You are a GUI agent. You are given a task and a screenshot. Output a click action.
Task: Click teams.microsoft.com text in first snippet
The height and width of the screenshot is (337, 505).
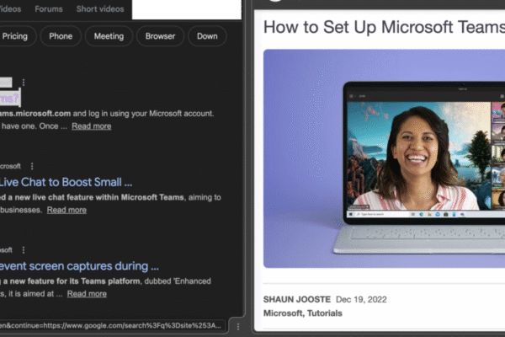(x=35, y=114)
